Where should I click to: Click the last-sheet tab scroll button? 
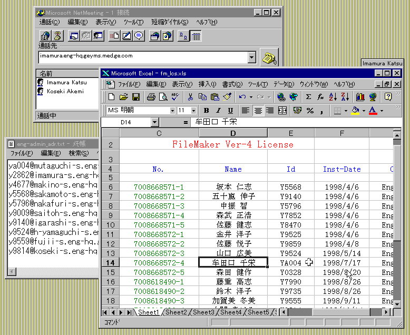tap(129, 312)
